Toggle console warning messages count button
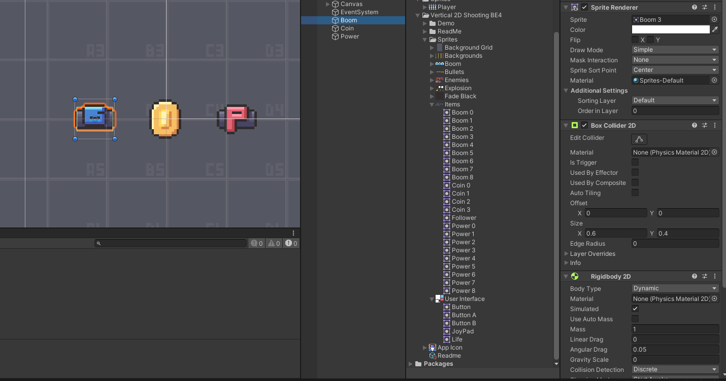Viewport: 726px width, 381px height. [x=274, y=243]
